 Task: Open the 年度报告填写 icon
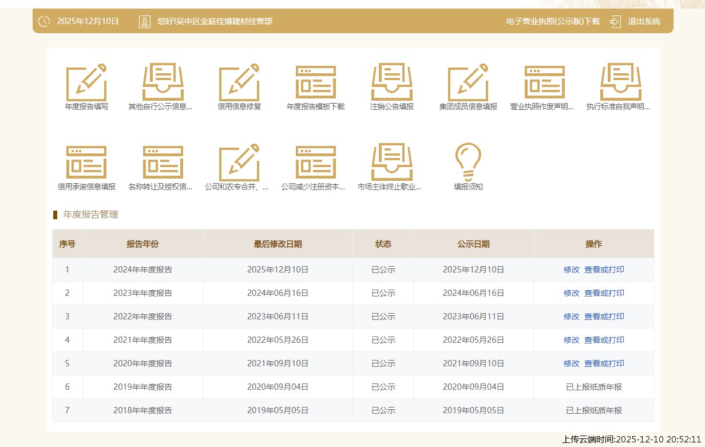click(86, 82)
